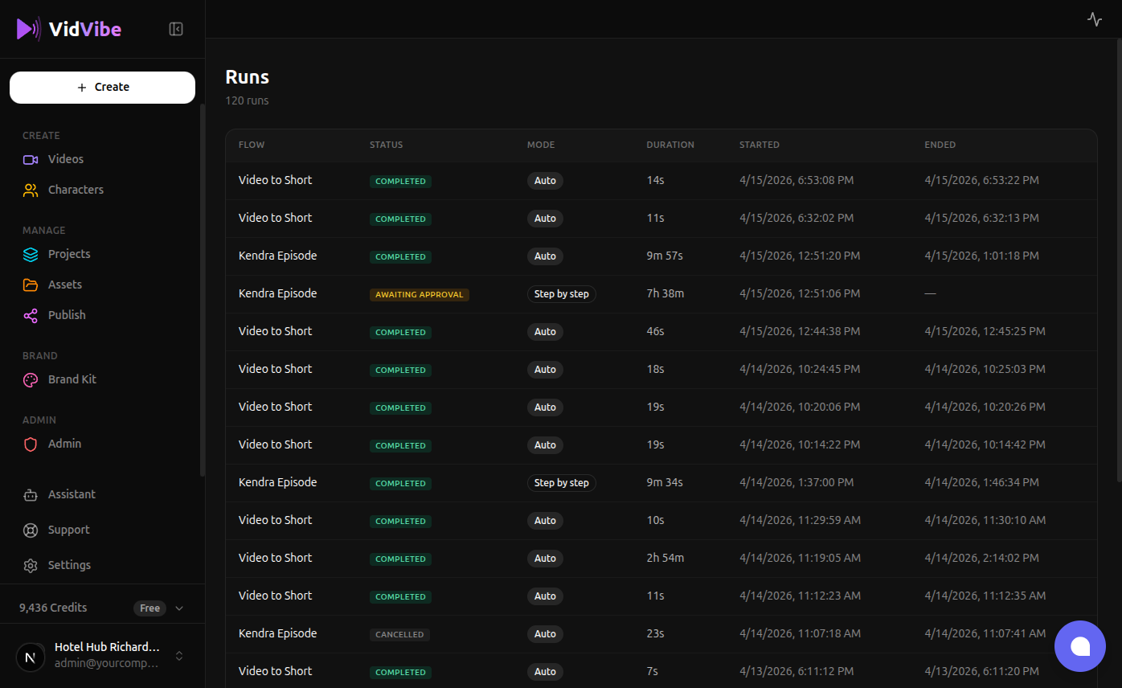Screen dimensions: 1122x688
Task: Open the account switcher arrows
Action: click(179, 656)
